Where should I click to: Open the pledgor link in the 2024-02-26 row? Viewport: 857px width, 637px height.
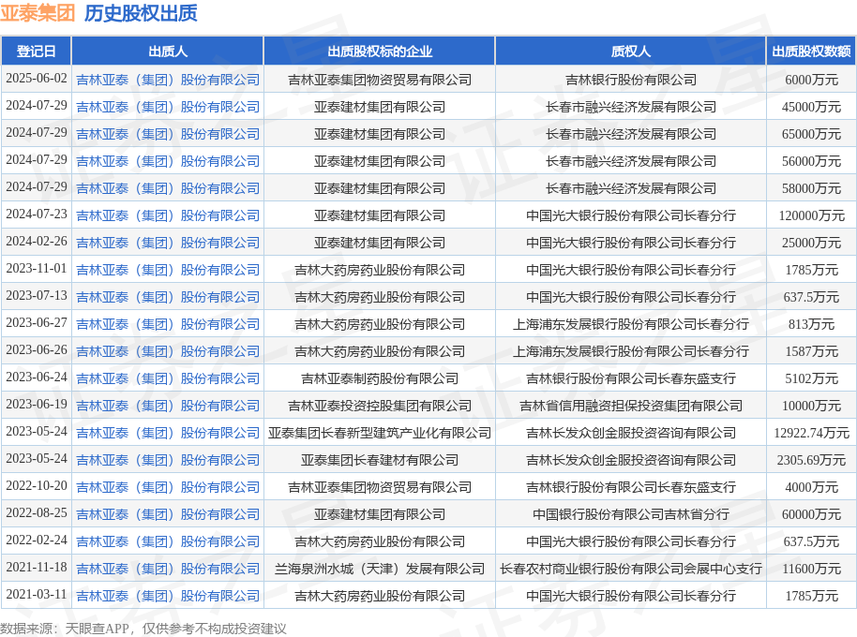pyautogui.click(x=168, y=243)
